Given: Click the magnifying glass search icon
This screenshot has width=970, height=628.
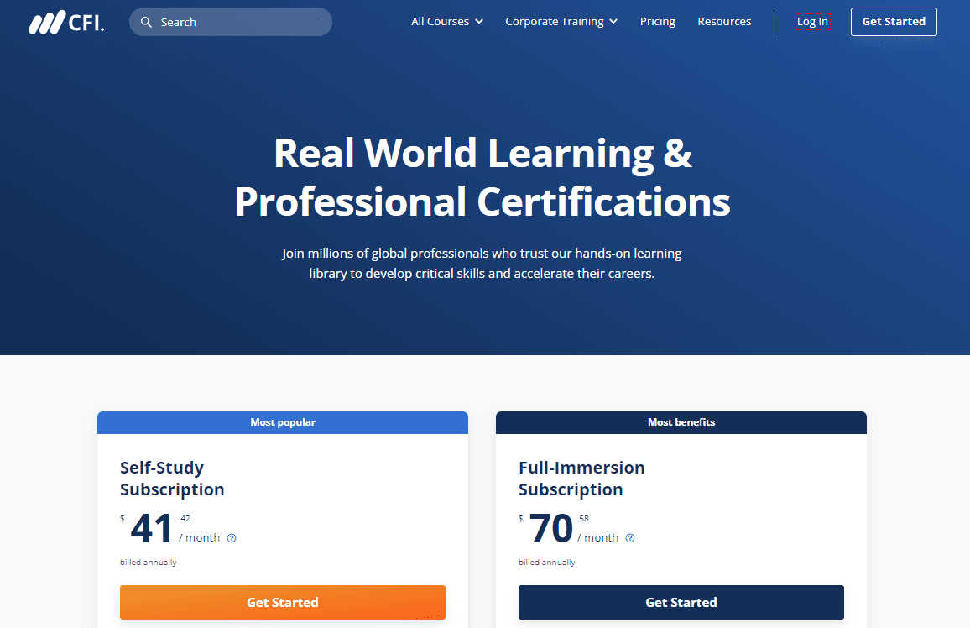Looking at the screenshot, I should [146, 23].
